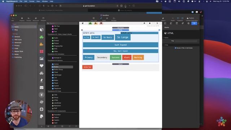Image resolution: width=231 pixels, height=130 pixels.
Task: Select the red grid library icon
Action: tap(42, 51)
